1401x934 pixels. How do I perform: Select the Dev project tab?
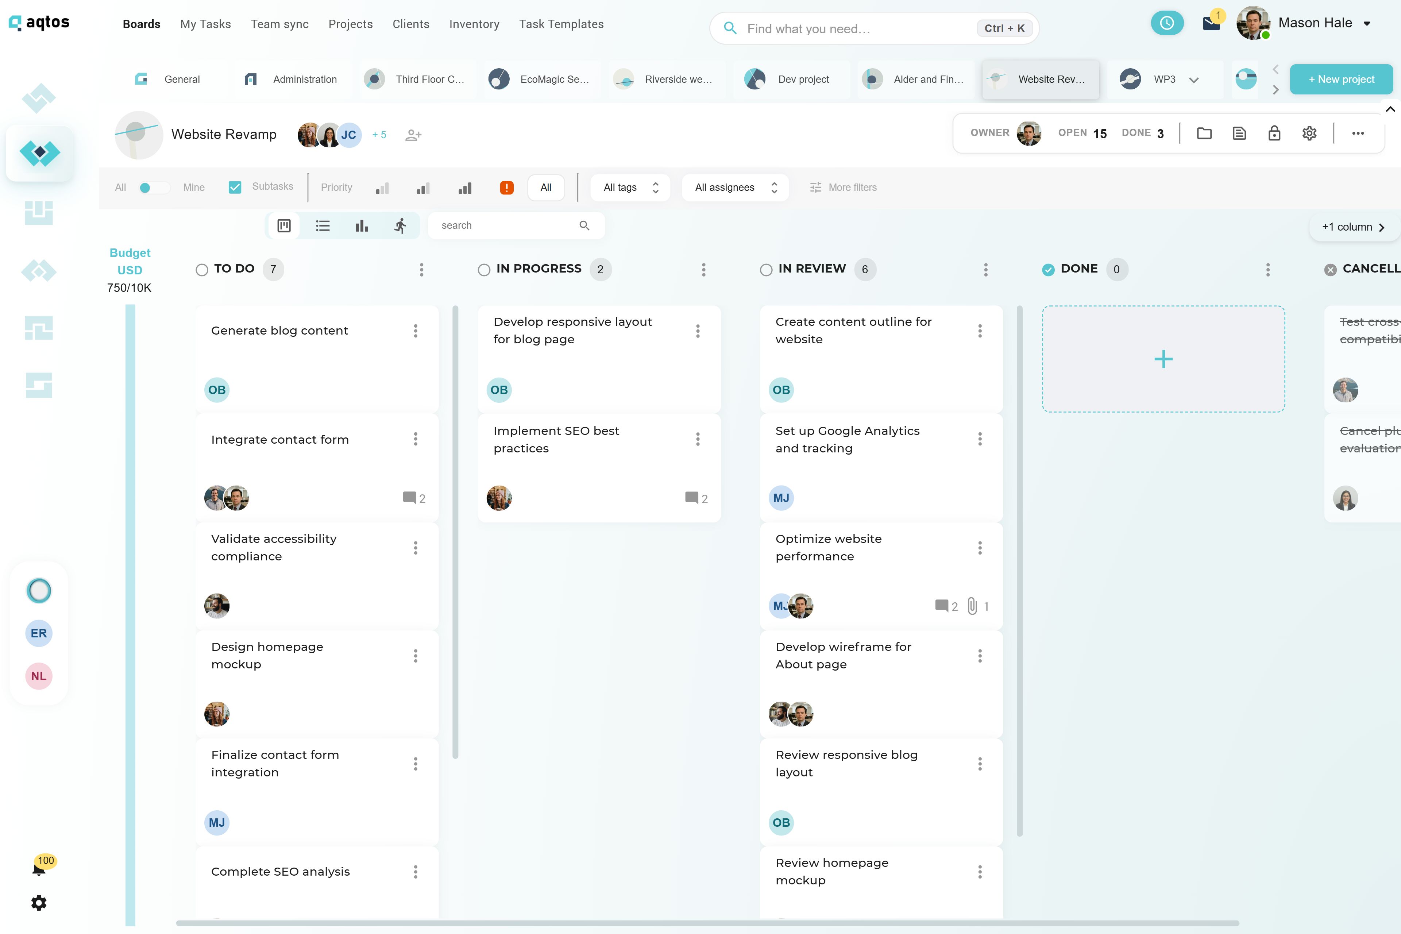click(x=792, y=79)
